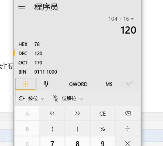This screenshot has height=146, width=163.
Task: Click the open parenthesis key
Action: pos(52,129)
